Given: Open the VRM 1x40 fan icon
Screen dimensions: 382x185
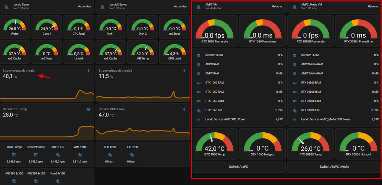Looking at the screenshot, I should click(x=79, y=154).
